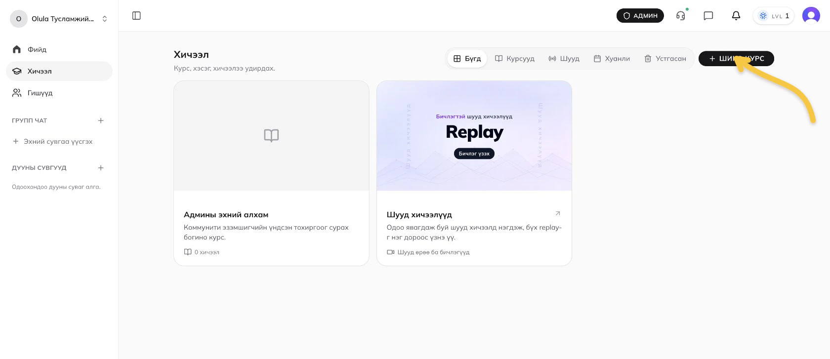
Task: Open the Хуанли calendar tab
Action: click(x=612, y=59)
